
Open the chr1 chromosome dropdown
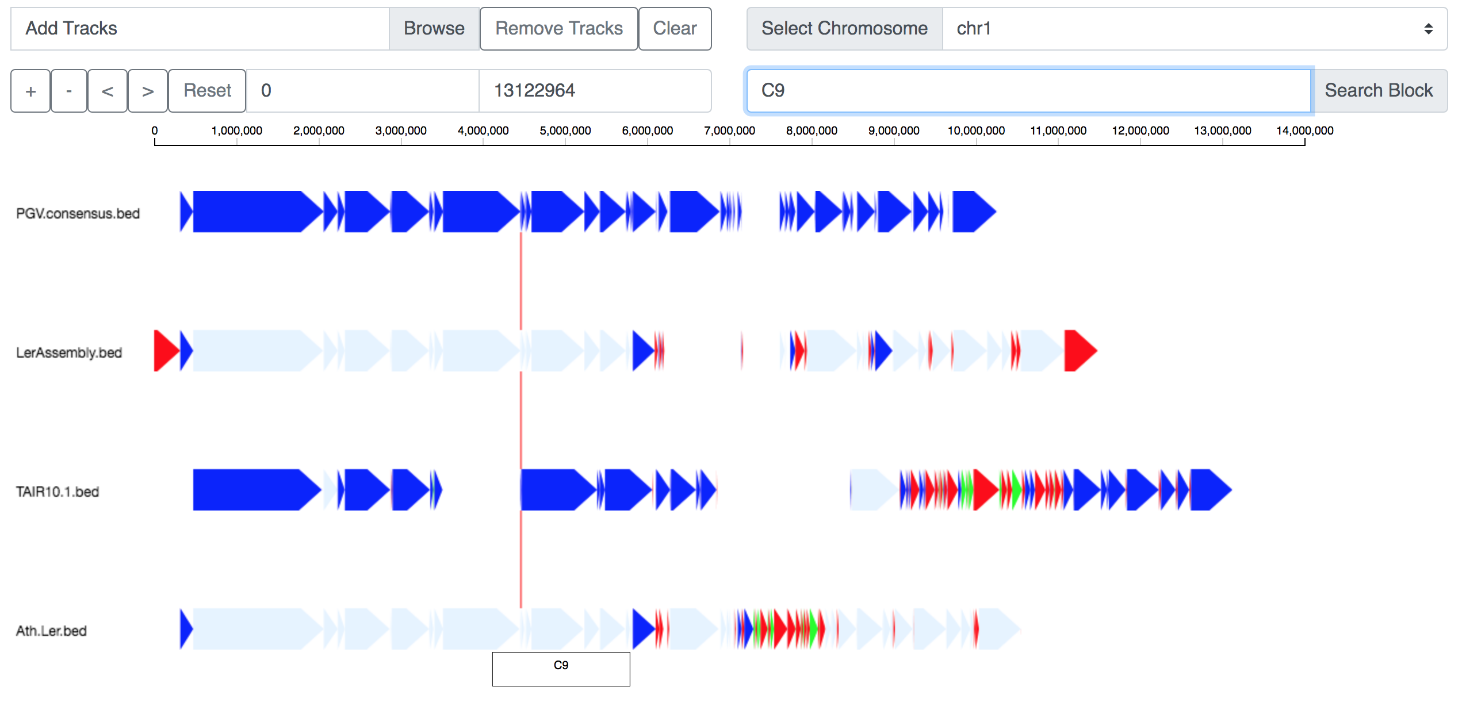point(1195,29)
